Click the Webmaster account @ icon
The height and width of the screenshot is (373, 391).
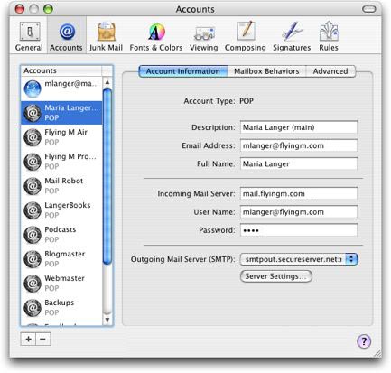point(33,284)
